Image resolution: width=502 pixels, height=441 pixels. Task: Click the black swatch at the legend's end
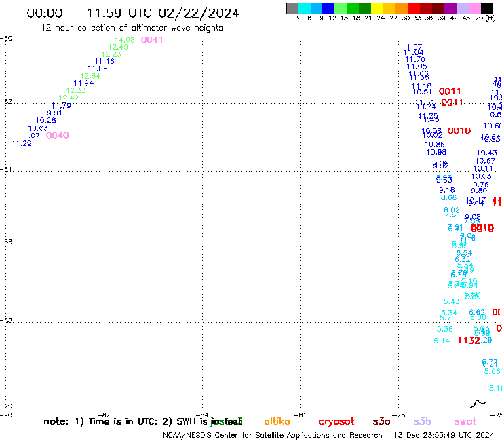(x=486, y=9)
